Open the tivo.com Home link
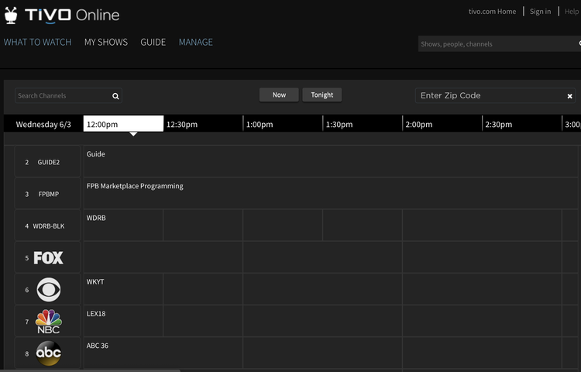 click(492, 12)
